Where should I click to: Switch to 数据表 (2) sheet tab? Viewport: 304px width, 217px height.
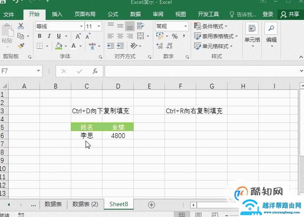pos(85,204)
